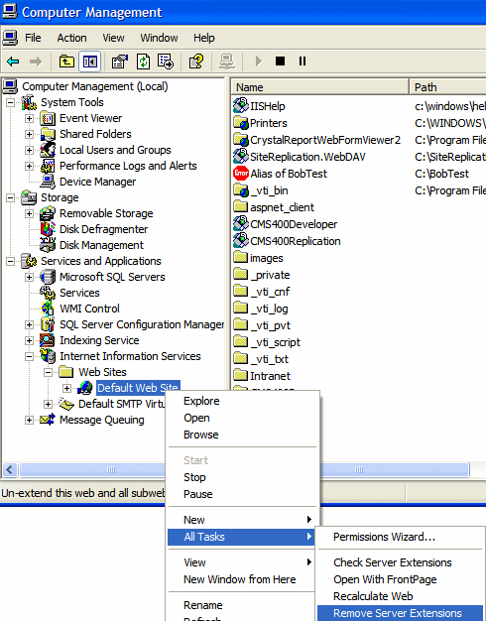Open the View menu in menu bar

(113, 38)
